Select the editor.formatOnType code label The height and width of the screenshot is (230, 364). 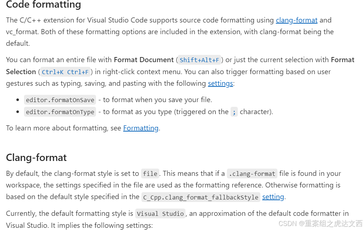point(60,112)
